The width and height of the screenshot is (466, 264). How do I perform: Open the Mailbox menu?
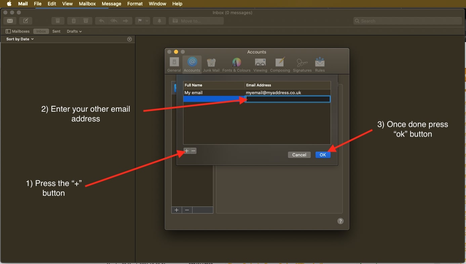coord(87,4)
